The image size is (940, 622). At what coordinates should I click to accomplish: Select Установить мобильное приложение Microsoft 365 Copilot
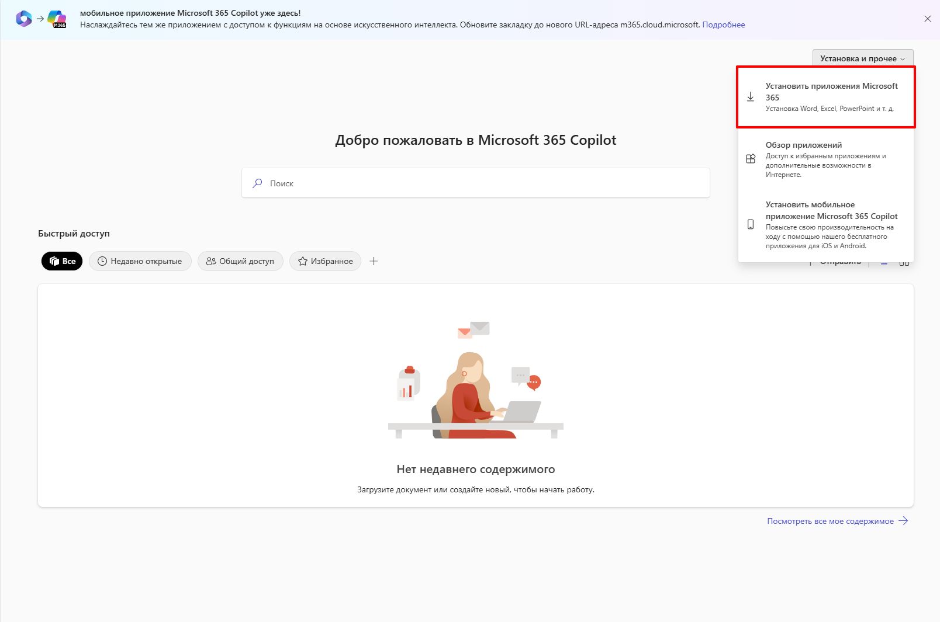[x=825, y=225]
